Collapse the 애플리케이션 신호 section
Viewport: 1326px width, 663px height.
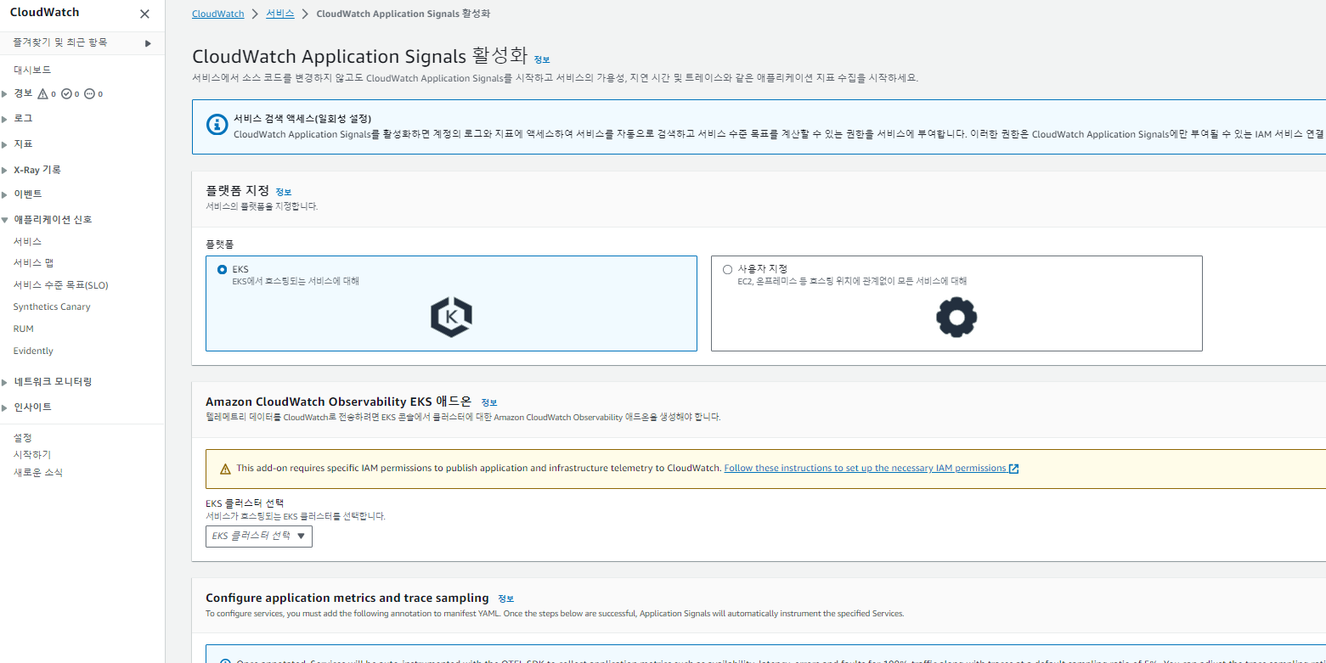[x=5, y=220]
